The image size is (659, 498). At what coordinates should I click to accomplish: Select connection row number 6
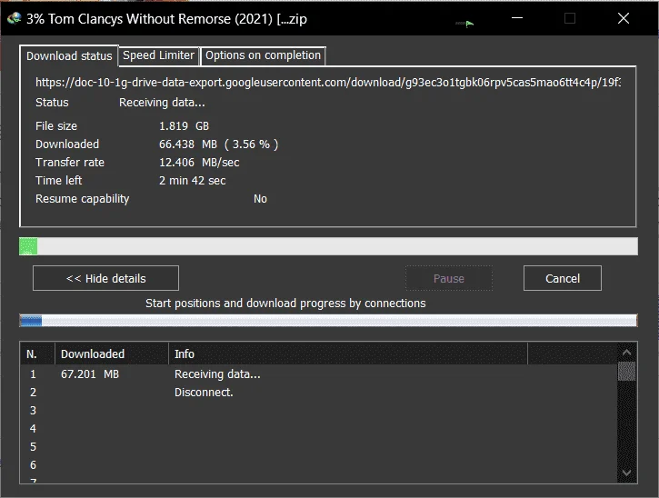tap(318, 464)
